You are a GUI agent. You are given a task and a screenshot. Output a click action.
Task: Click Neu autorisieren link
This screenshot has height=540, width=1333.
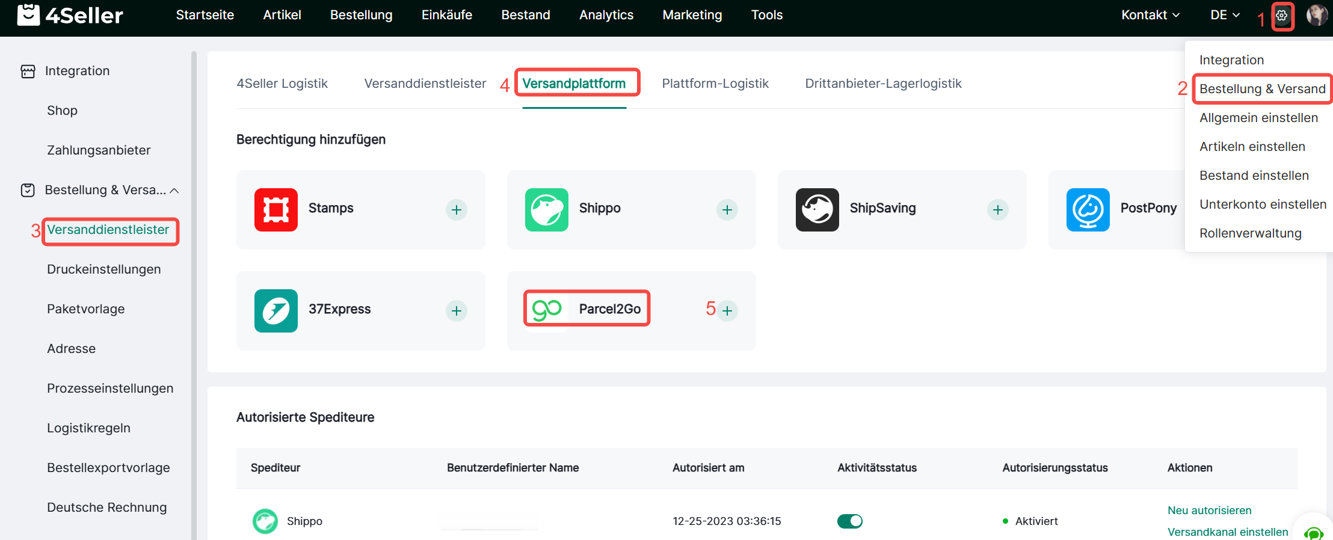coord(1209,511)
